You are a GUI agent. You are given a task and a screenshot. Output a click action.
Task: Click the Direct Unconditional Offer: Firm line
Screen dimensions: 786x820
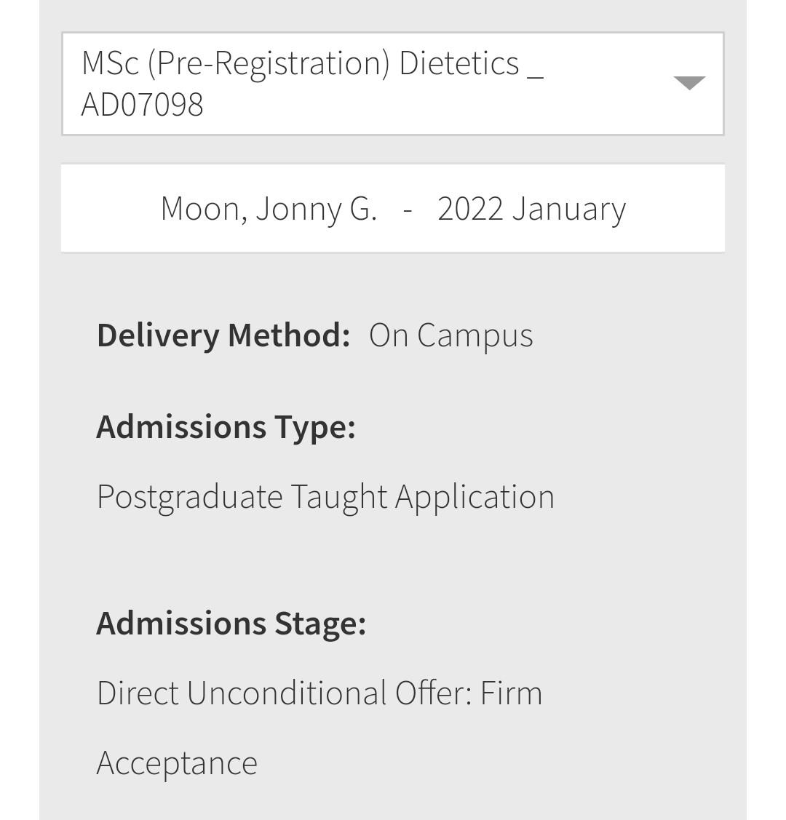click(x=319, y=693)
